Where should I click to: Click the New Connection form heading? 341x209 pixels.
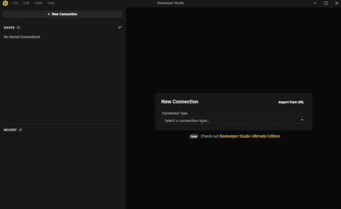[180, 102]
